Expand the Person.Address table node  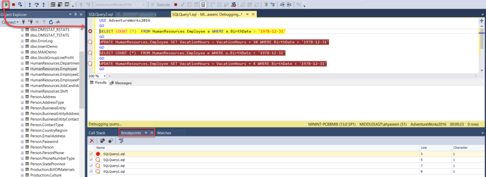coord(22,97)
